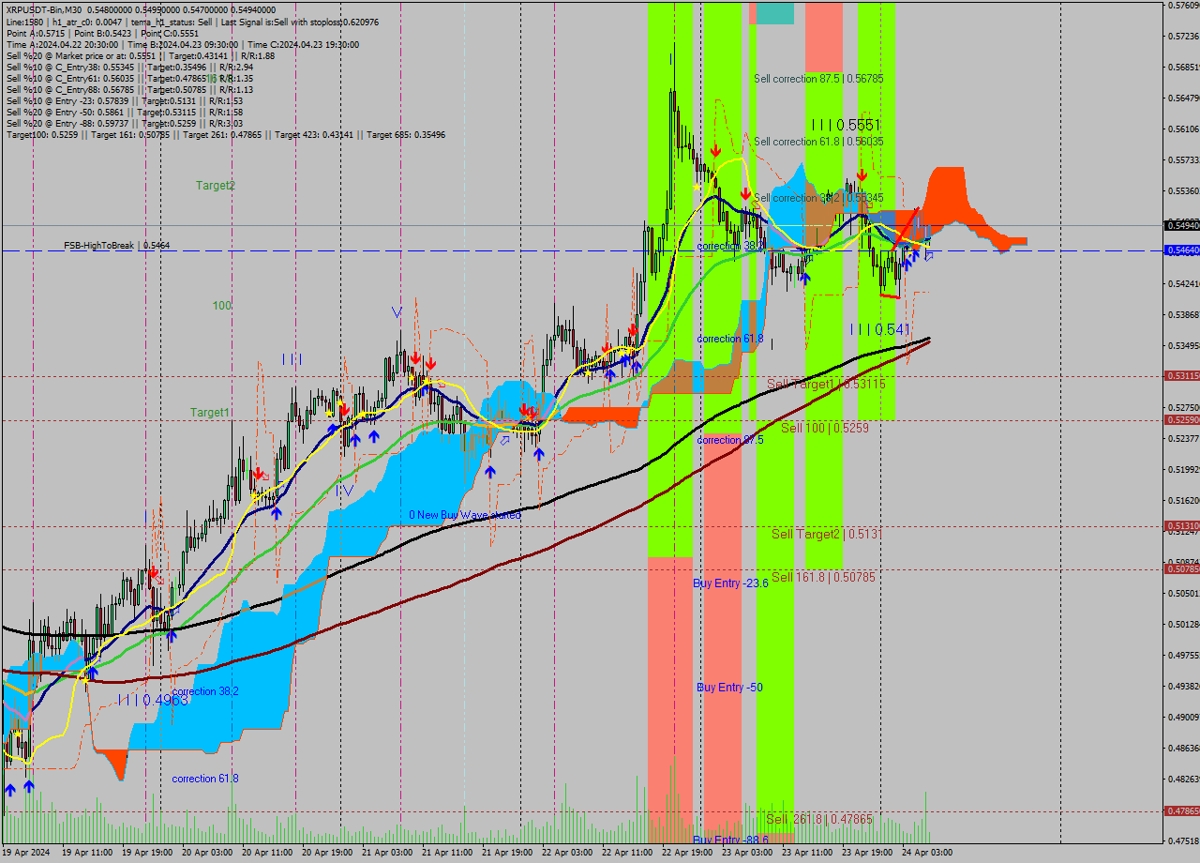Click the 'Buy Entry -23.6' label
Image resolution: width=1200 pixels, height=863 pixels.
(x=730, y=583)
